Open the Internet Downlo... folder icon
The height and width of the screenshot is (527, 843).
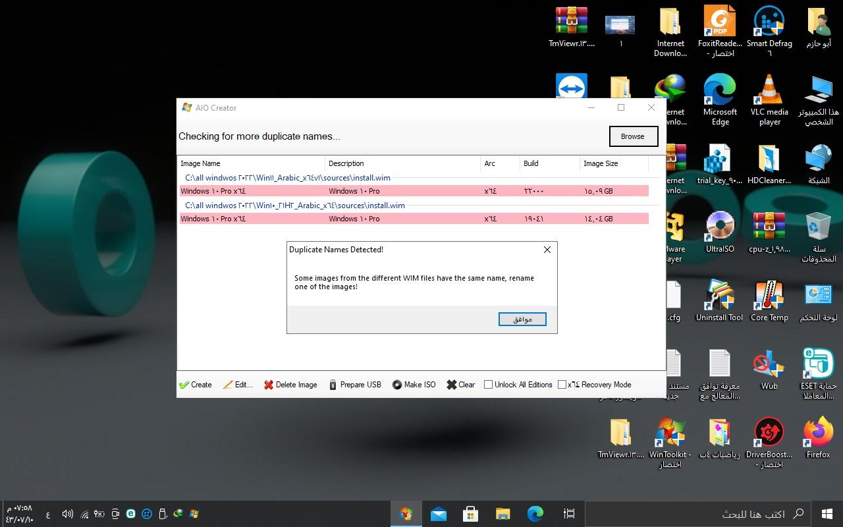pos(670,31)
